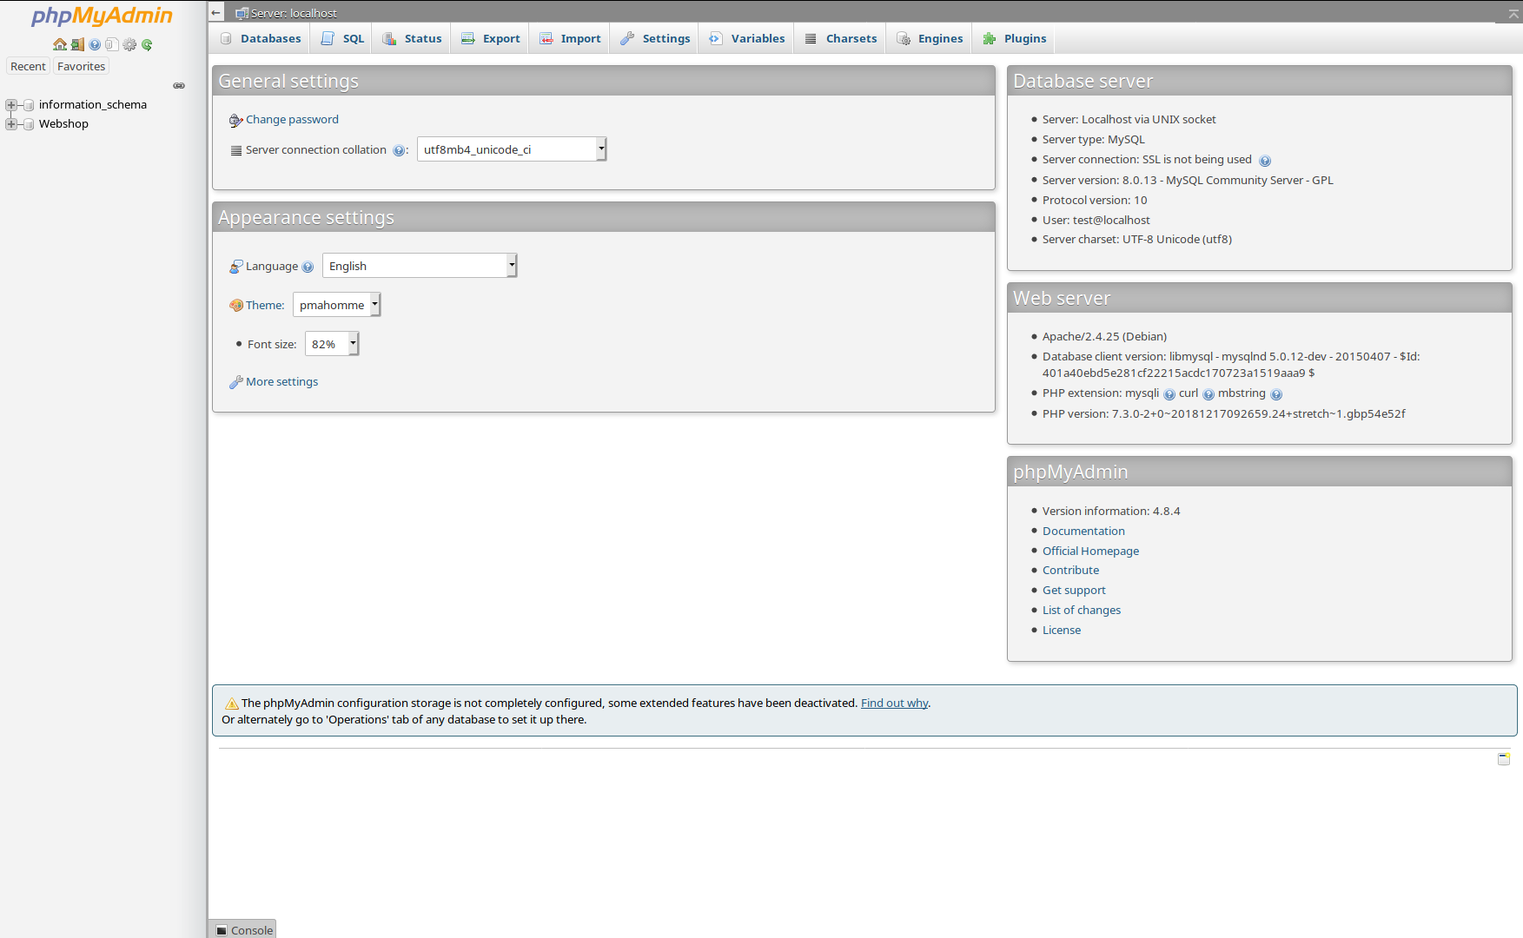This screenshot has width=1523, height=938.
Task: Open the Export tab
Action: (x=491, y=38)
